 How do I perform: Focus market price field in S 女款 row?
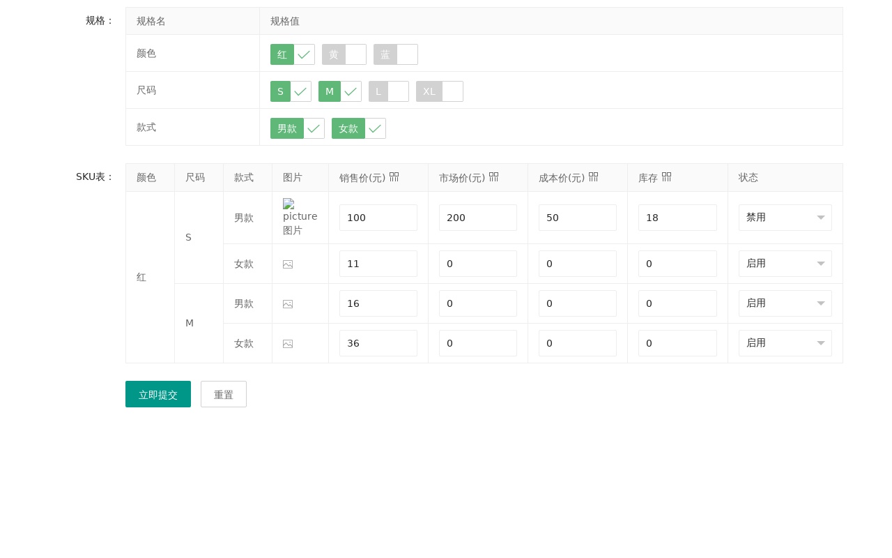point(478,264)
